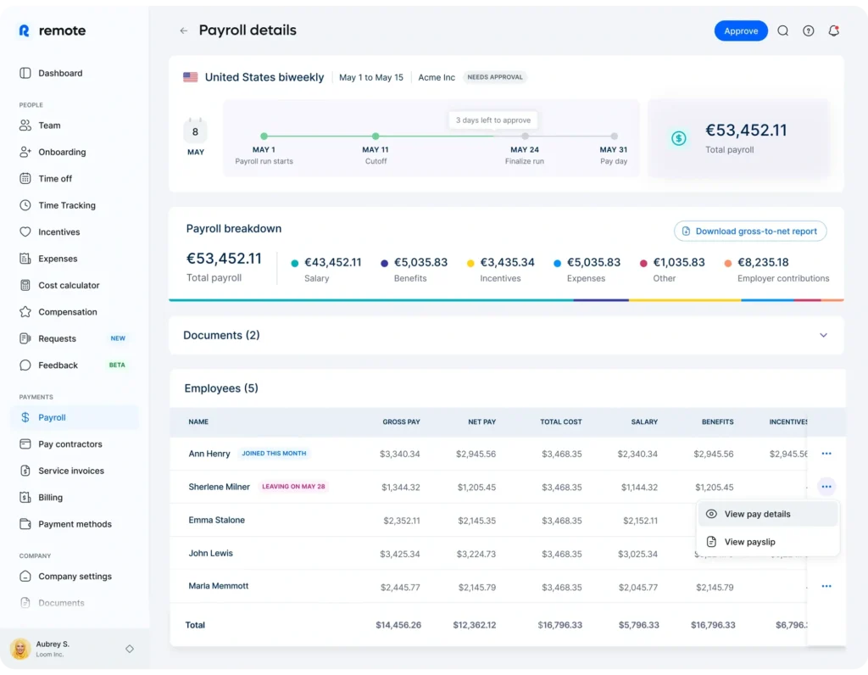Screen dimensions: 868x675
Task: Open Time Tracking in sidebar
Action: tap(66, 205)
